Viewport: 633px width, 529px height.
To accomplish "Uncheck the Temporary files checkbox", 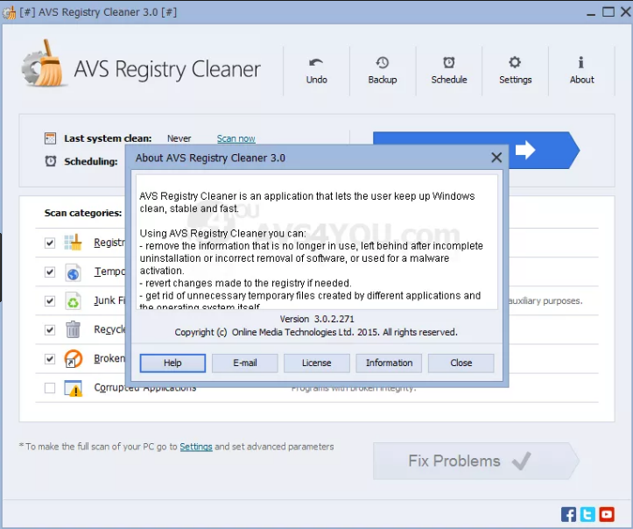I will (50, 272).
